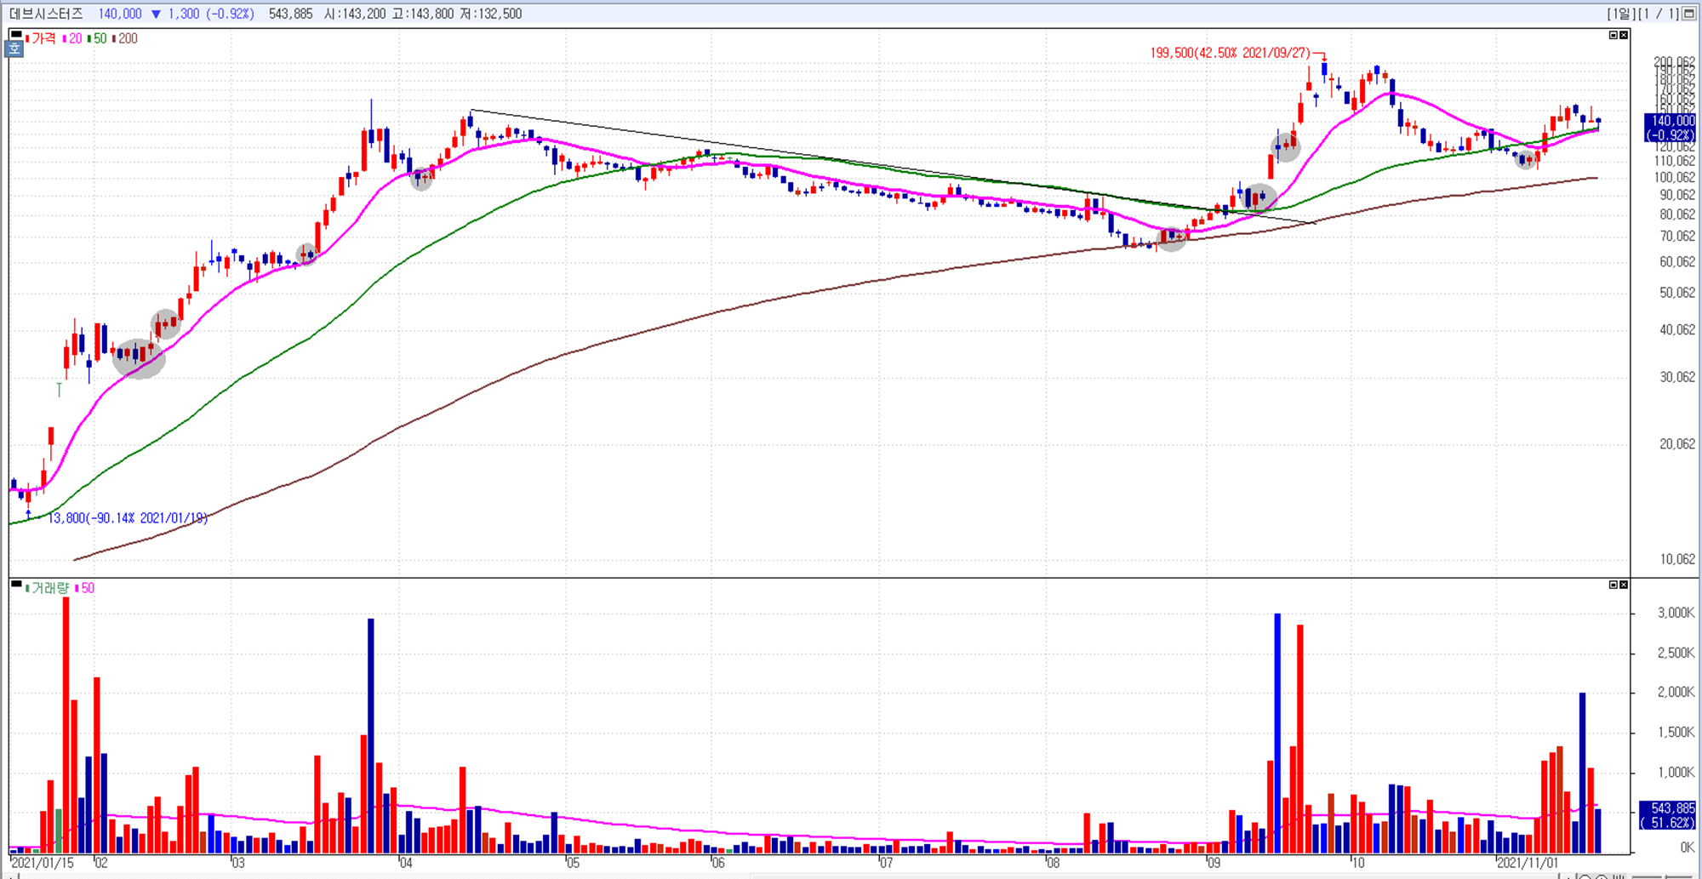This screenshot has height=879, width=1702.
Task: Click the header volume value 543,885
Action: pos(290,14)
